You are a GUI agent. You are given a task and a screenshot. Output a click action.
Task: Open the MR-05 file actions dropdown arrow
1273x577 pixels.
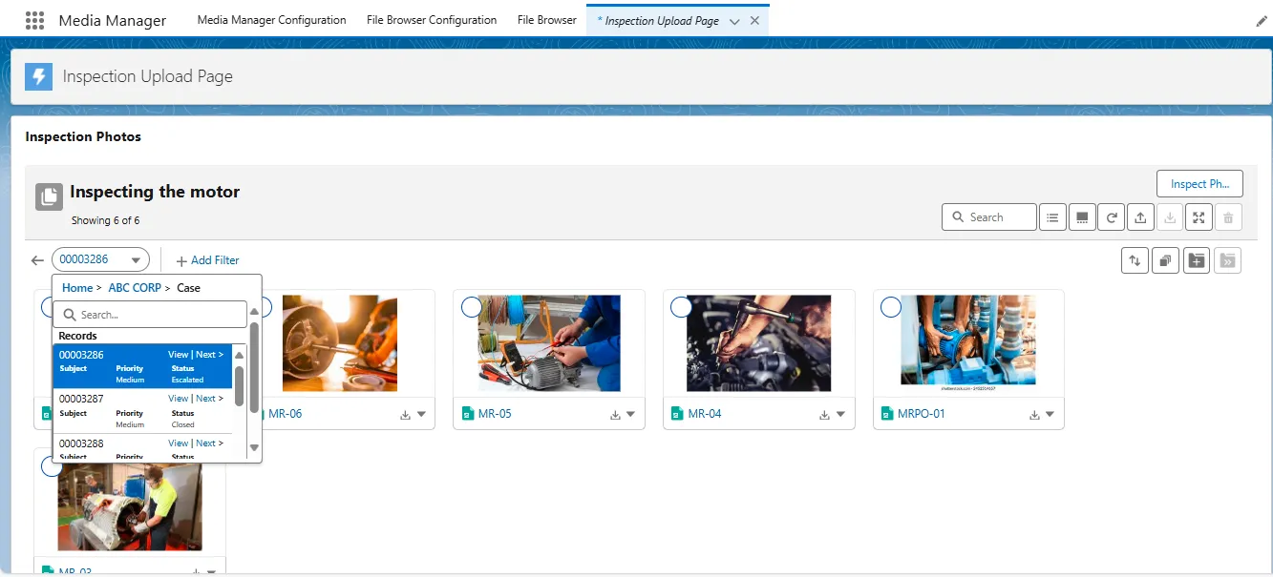coord(631,415)
